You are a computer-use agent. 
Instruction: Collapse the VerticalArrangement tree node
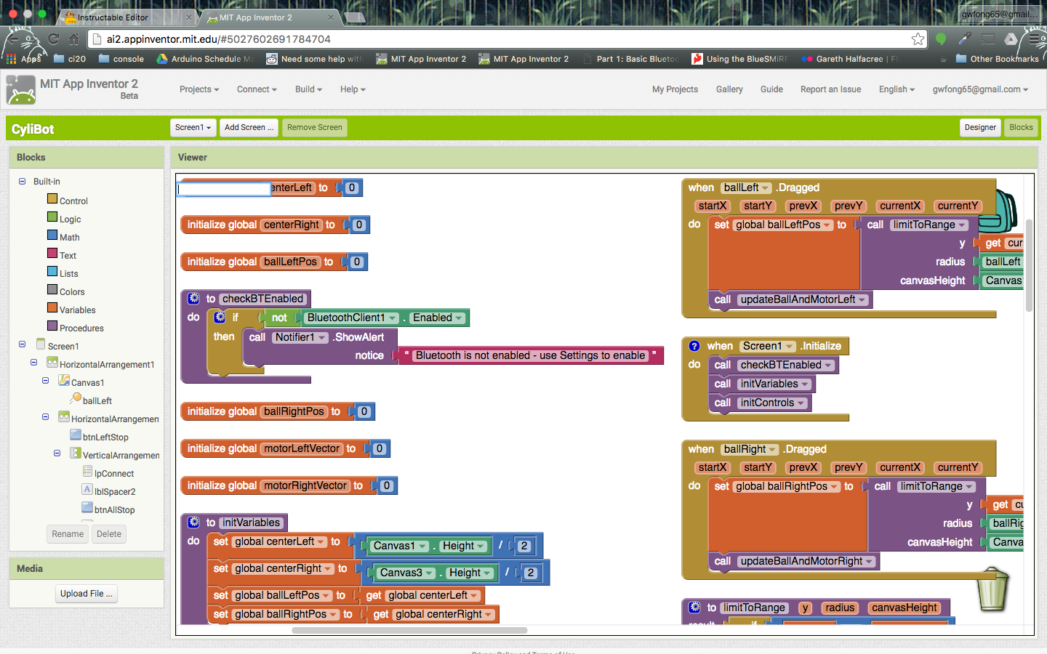tap(57, 453)
